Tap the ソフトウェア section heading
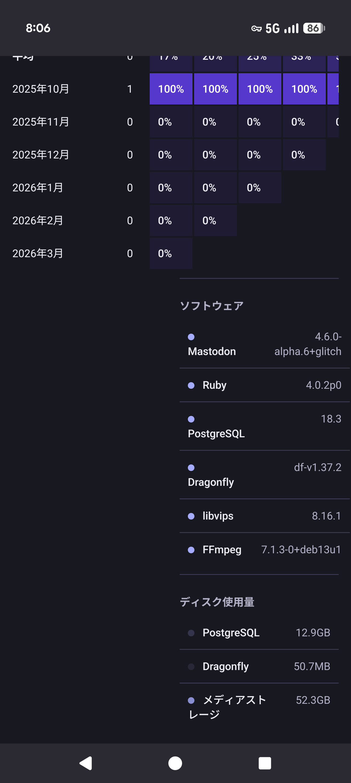Image resolution: width=351 pixels, height=783 pixels. 212,306
